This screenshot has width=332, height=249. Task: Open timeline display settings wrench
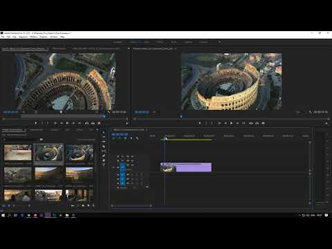[138, 138]
